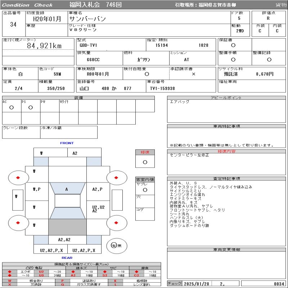Click the evaluation score R
This screenshot has width=288, height=288.
[268, 18]
